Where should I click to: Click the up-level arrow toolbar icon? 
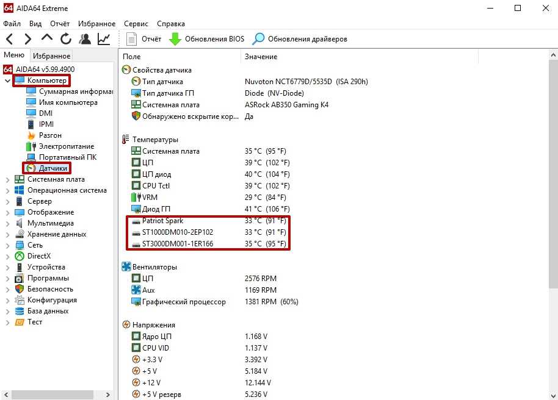click(47, 38)
